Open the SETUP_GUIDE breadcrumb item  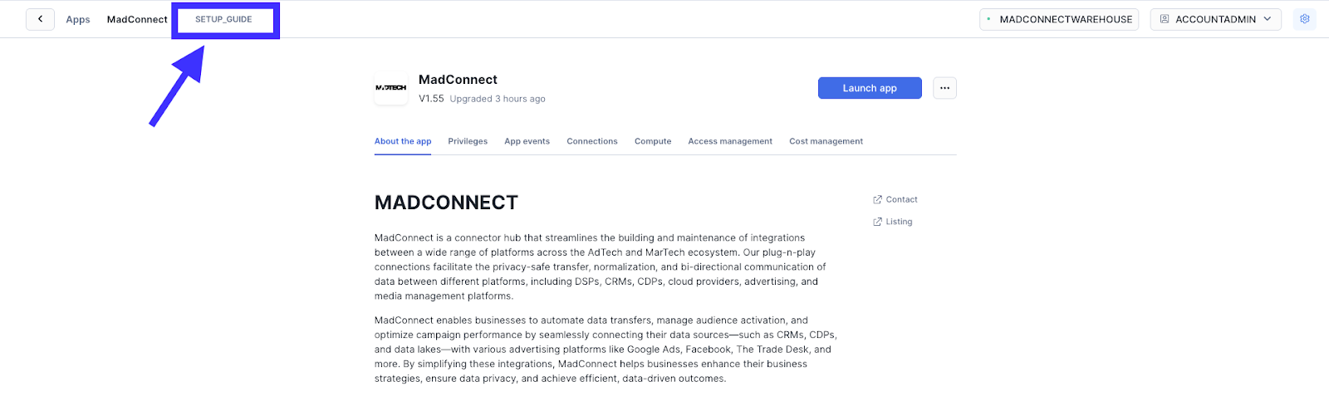click(x=223, y=19)
